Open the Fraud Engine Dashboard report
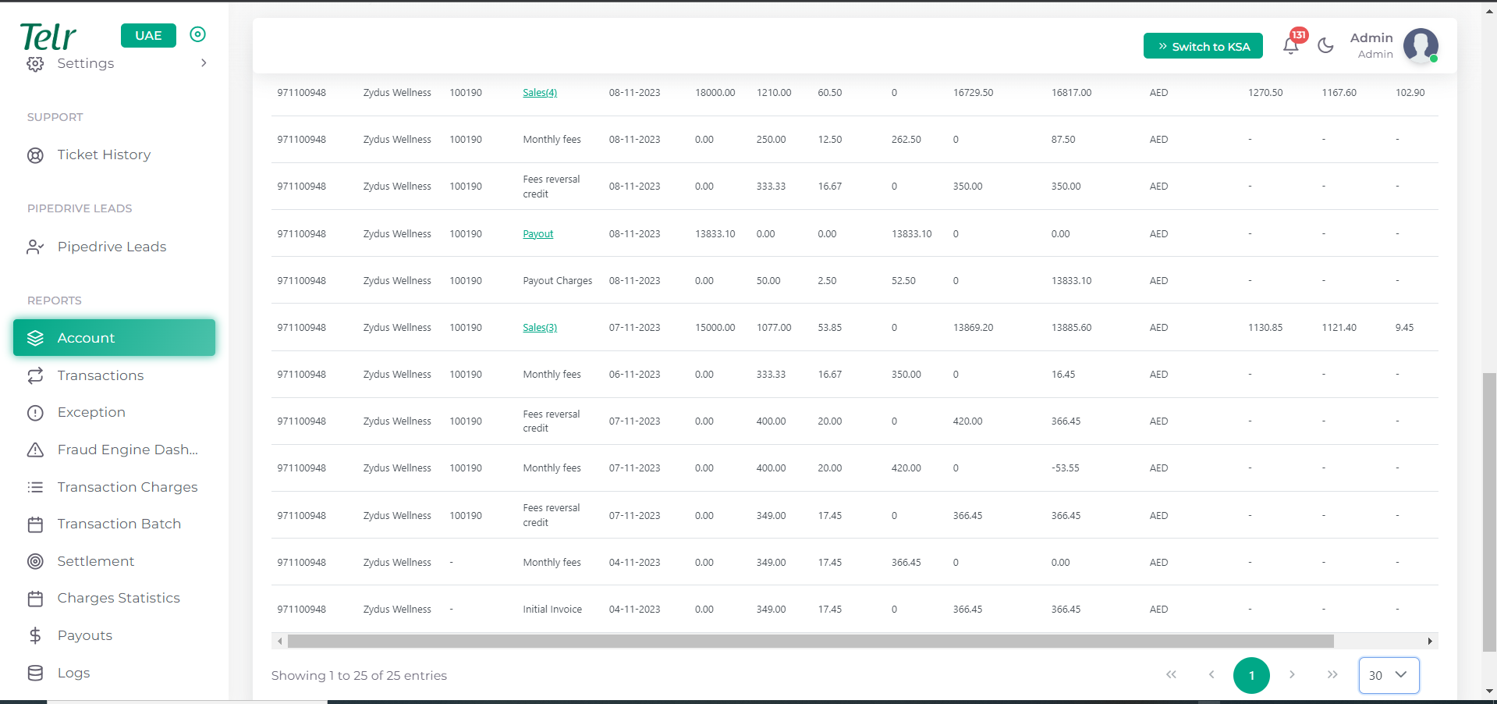Image resolution: width=1497 pixels, height=704 pixels. [127, 450]
